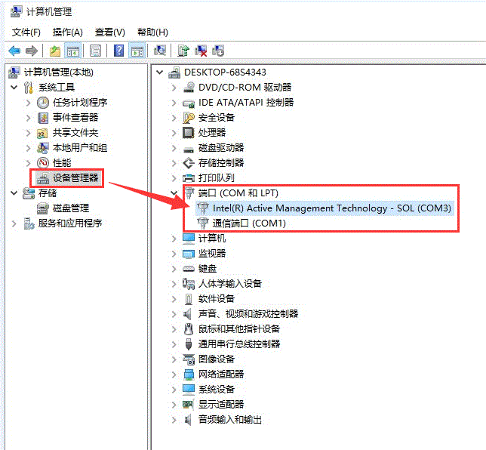Collapse the 存储 node
The image size is (486, 450).
[14, 193]
